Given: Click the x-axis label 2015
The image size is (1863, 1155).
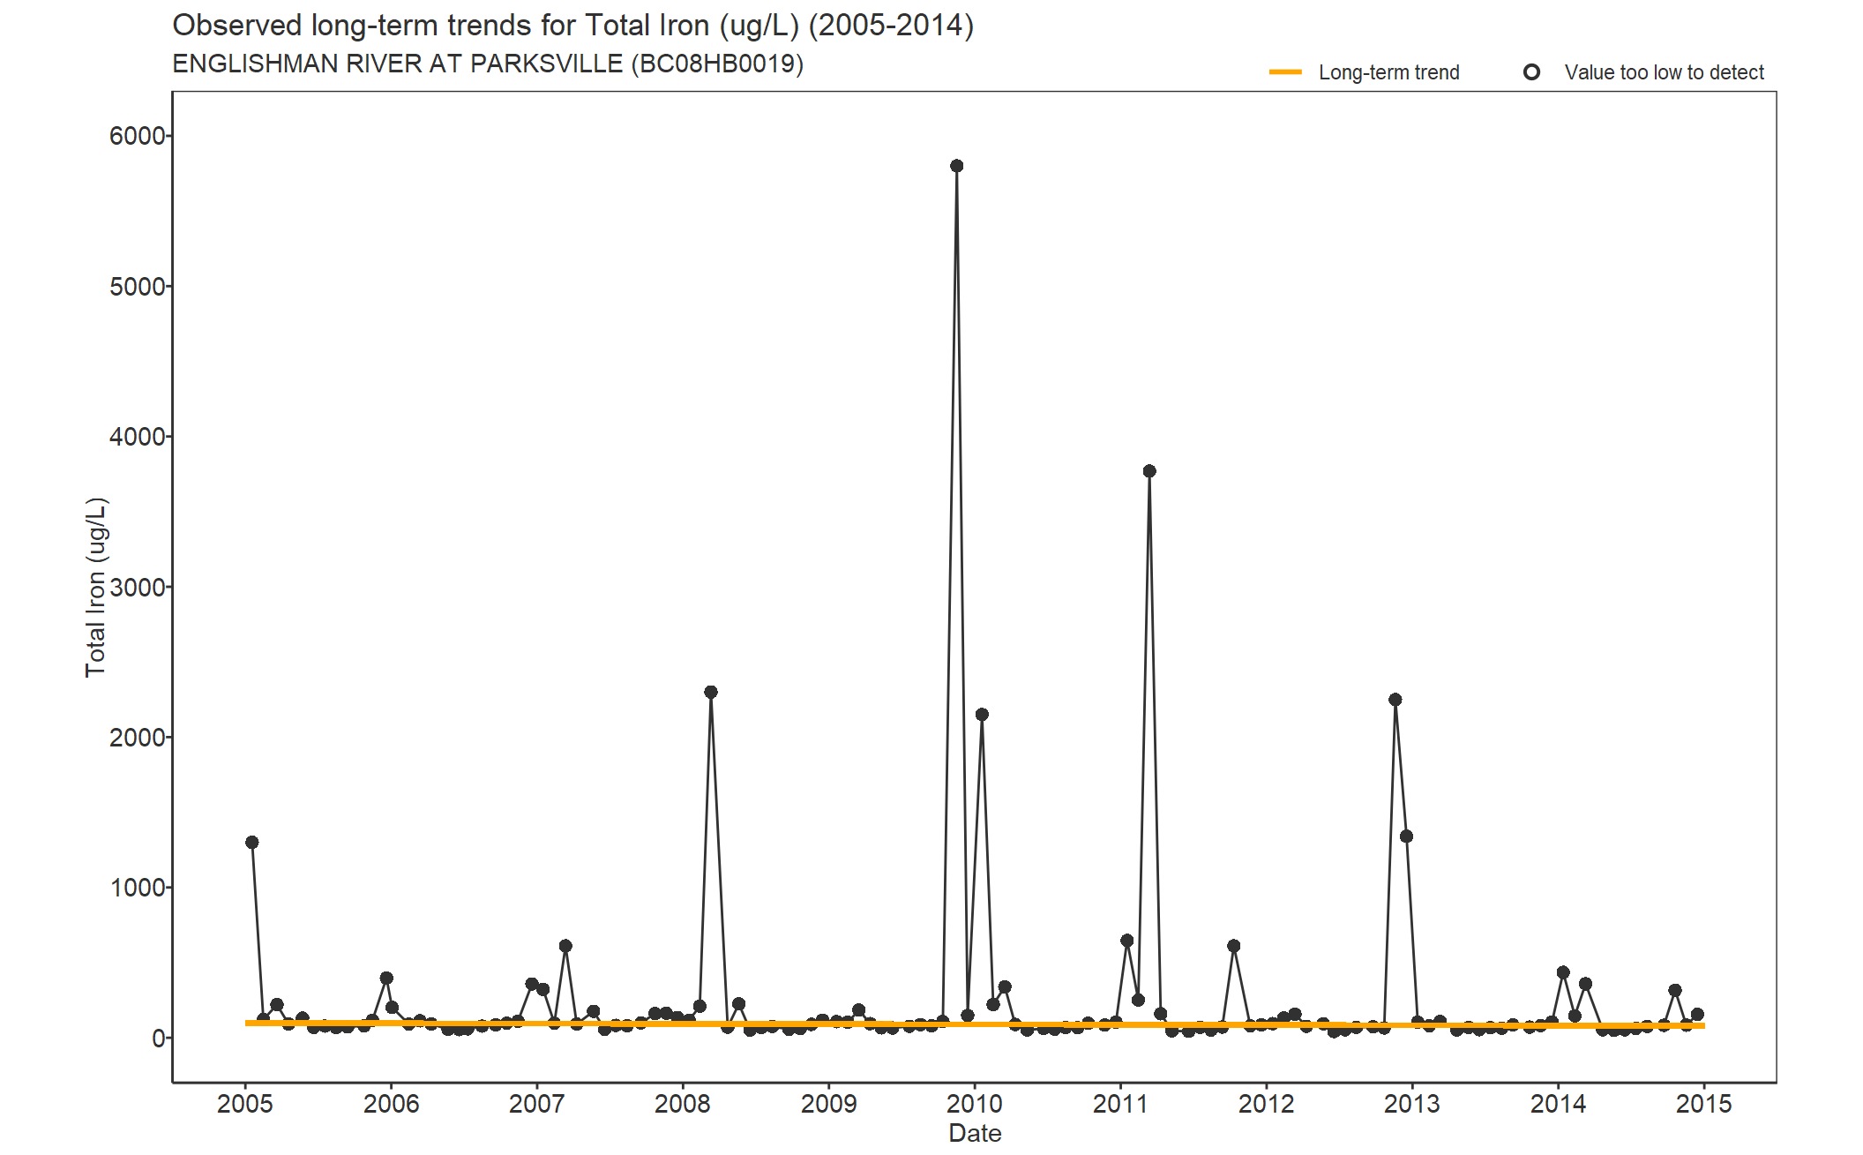Looking at the screenshot, I should (1704, 1104).
